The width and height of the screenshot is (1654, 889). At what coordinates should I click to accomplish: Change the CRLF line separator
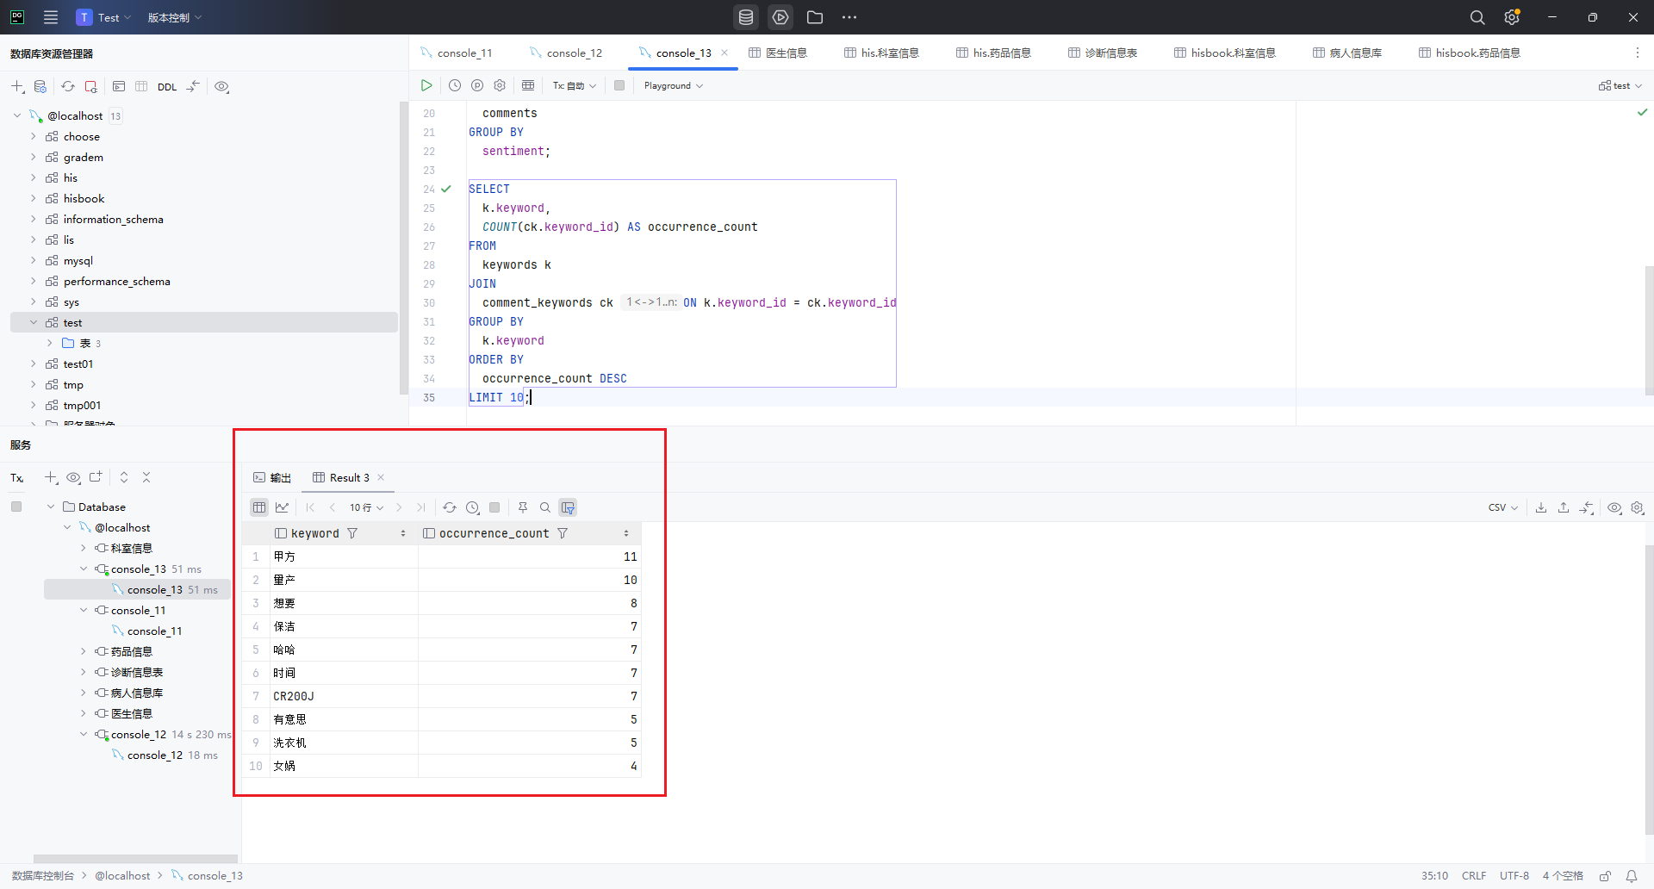(1474, 876)
